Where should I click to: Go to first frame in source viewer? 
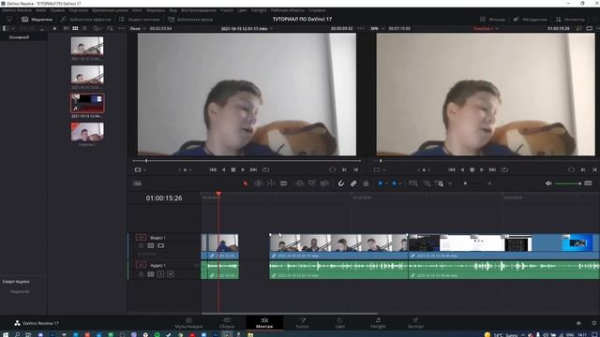point(213,169)
